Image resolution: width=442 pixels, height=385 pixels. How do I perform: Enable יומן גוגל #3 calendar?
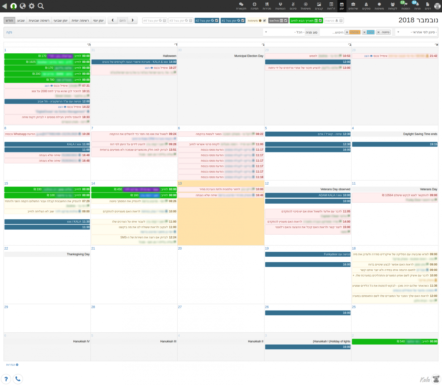pos(190,21)
